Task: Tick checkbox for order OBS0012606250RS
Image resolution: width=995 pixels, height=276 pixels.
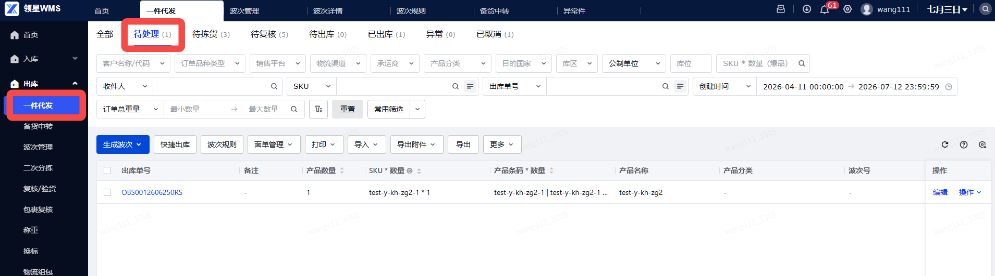Action: tap(107, 192)
